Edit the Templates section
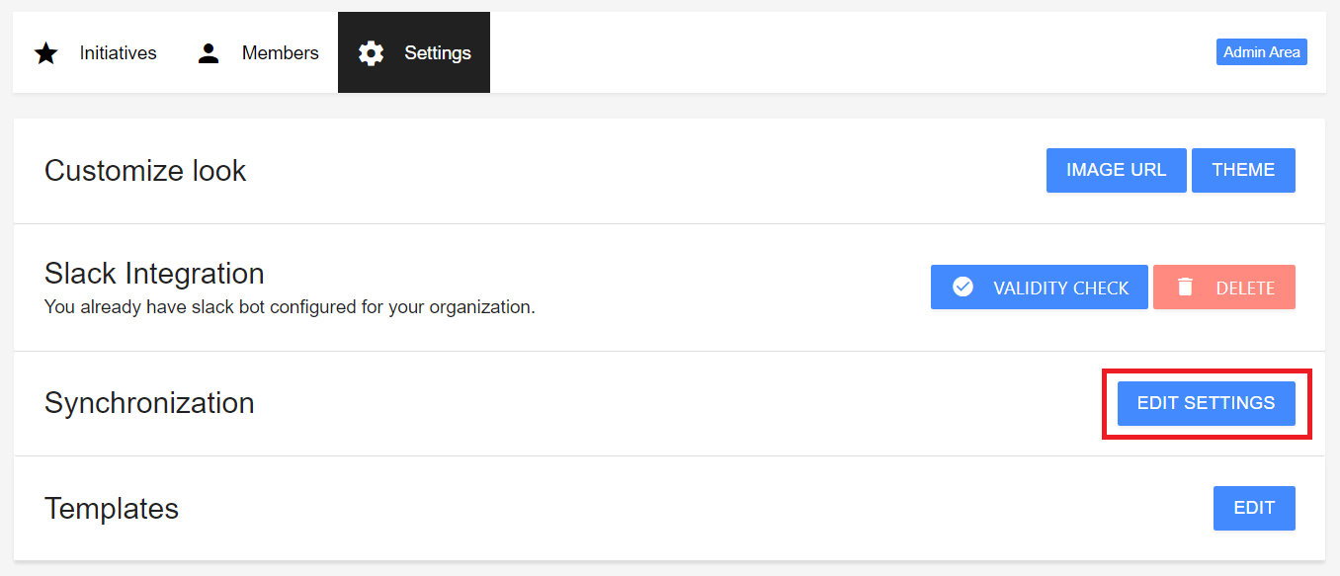The image size is (1340, 576). pyautogui.click(x=1254, y=508)
